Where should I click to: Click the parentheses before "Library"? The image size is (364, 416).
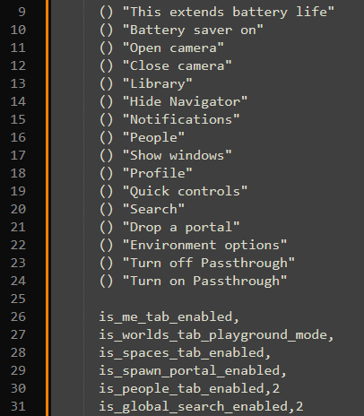coord(106,84)
